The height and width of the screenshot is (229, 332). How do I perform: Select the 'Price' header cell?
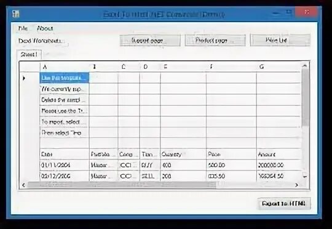coord(231,154)
